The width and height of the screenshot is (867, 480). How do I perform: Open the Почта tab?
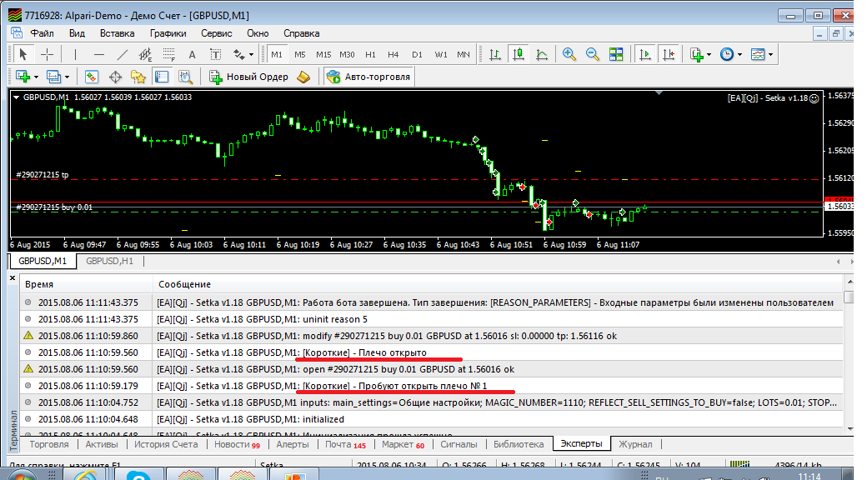point(345,444)
